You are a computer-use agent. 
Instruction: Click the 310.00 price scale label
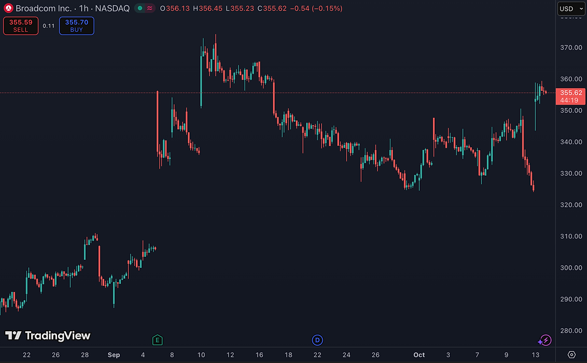point(571,236)
